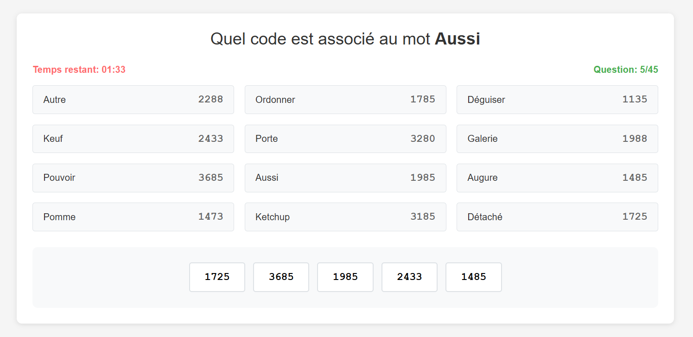
Task: Click the Aussi card in the grid
Action: click(x=345, y=178)
